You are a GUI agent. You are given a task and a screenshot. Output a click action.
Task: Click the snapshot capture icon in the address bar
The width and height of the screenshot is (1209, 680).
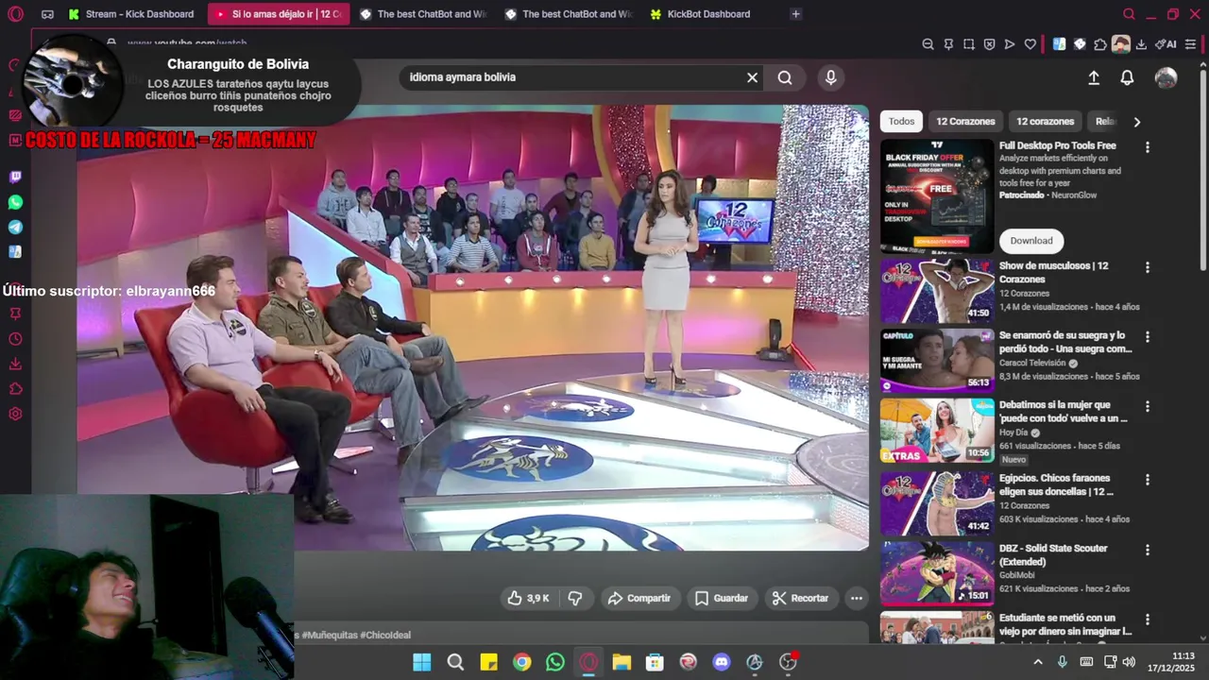[x=969, y=44]
